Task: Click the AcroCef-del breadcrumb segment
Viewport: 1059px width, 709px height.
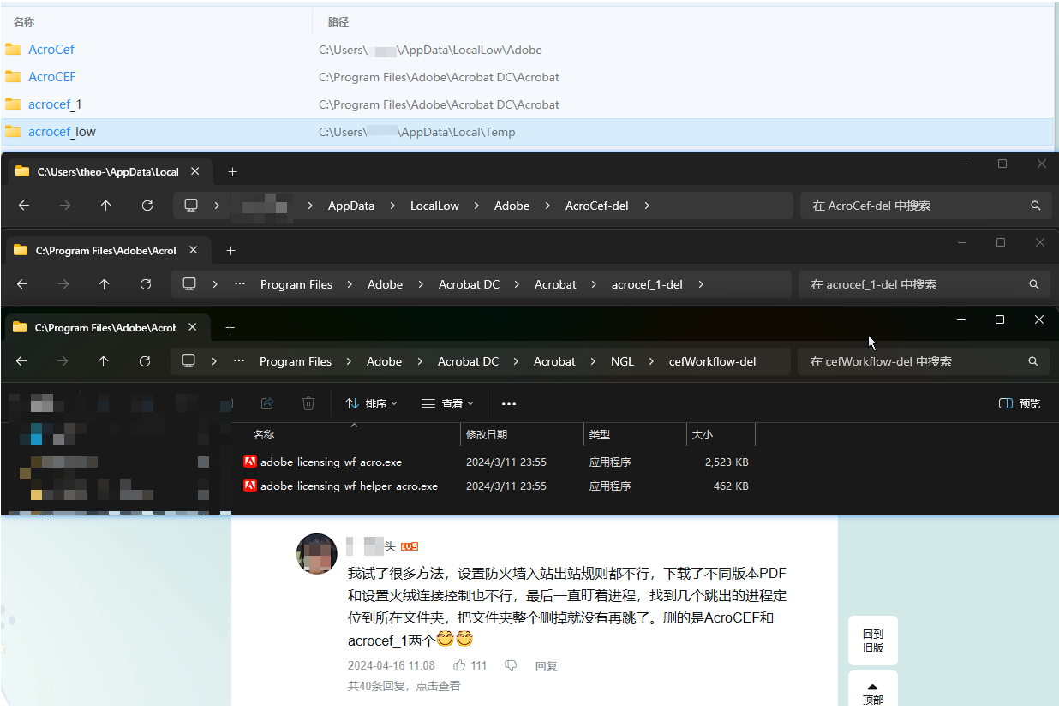Action: pyautogui.click(x=597, y=206)
